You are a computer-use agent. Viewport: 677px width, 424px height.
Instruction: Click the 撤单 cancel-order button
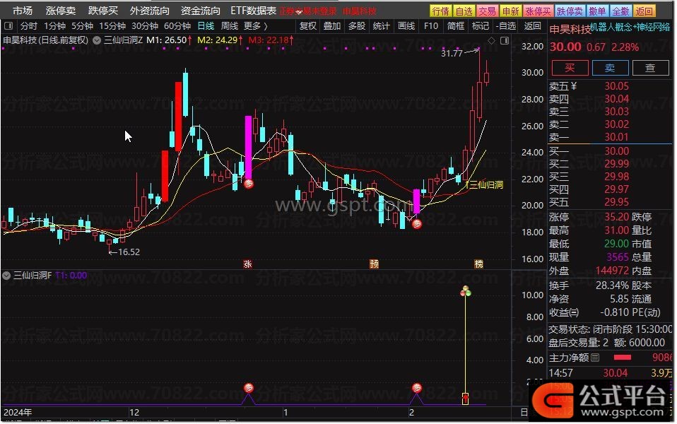click(597, 11)
